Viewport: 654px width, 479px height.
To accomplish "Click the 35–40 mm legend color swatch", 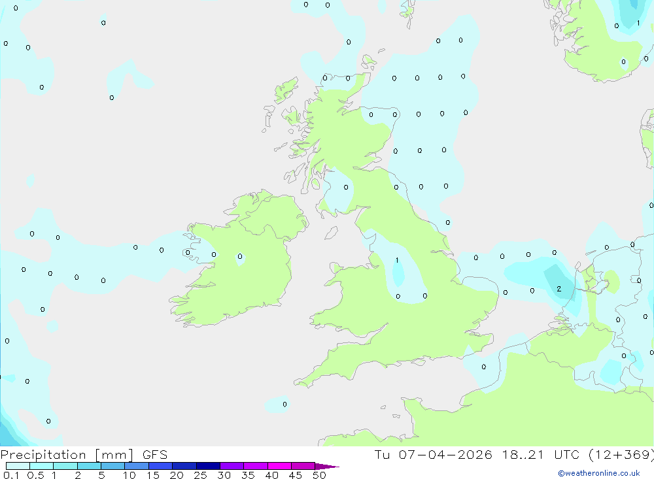I will [255, 466].
